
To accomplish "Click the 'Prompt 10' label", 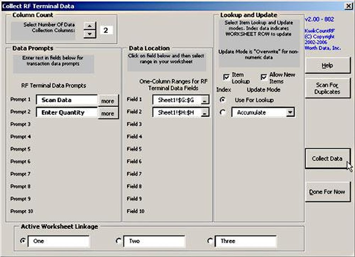I will [22, 211].
